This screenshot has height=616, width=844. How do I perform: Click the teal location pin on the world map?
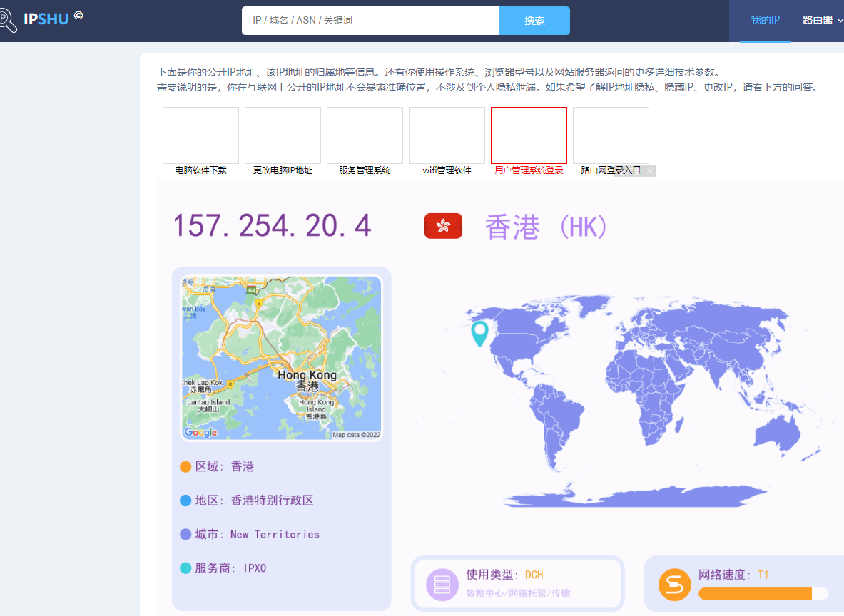[x=479, y=333]
